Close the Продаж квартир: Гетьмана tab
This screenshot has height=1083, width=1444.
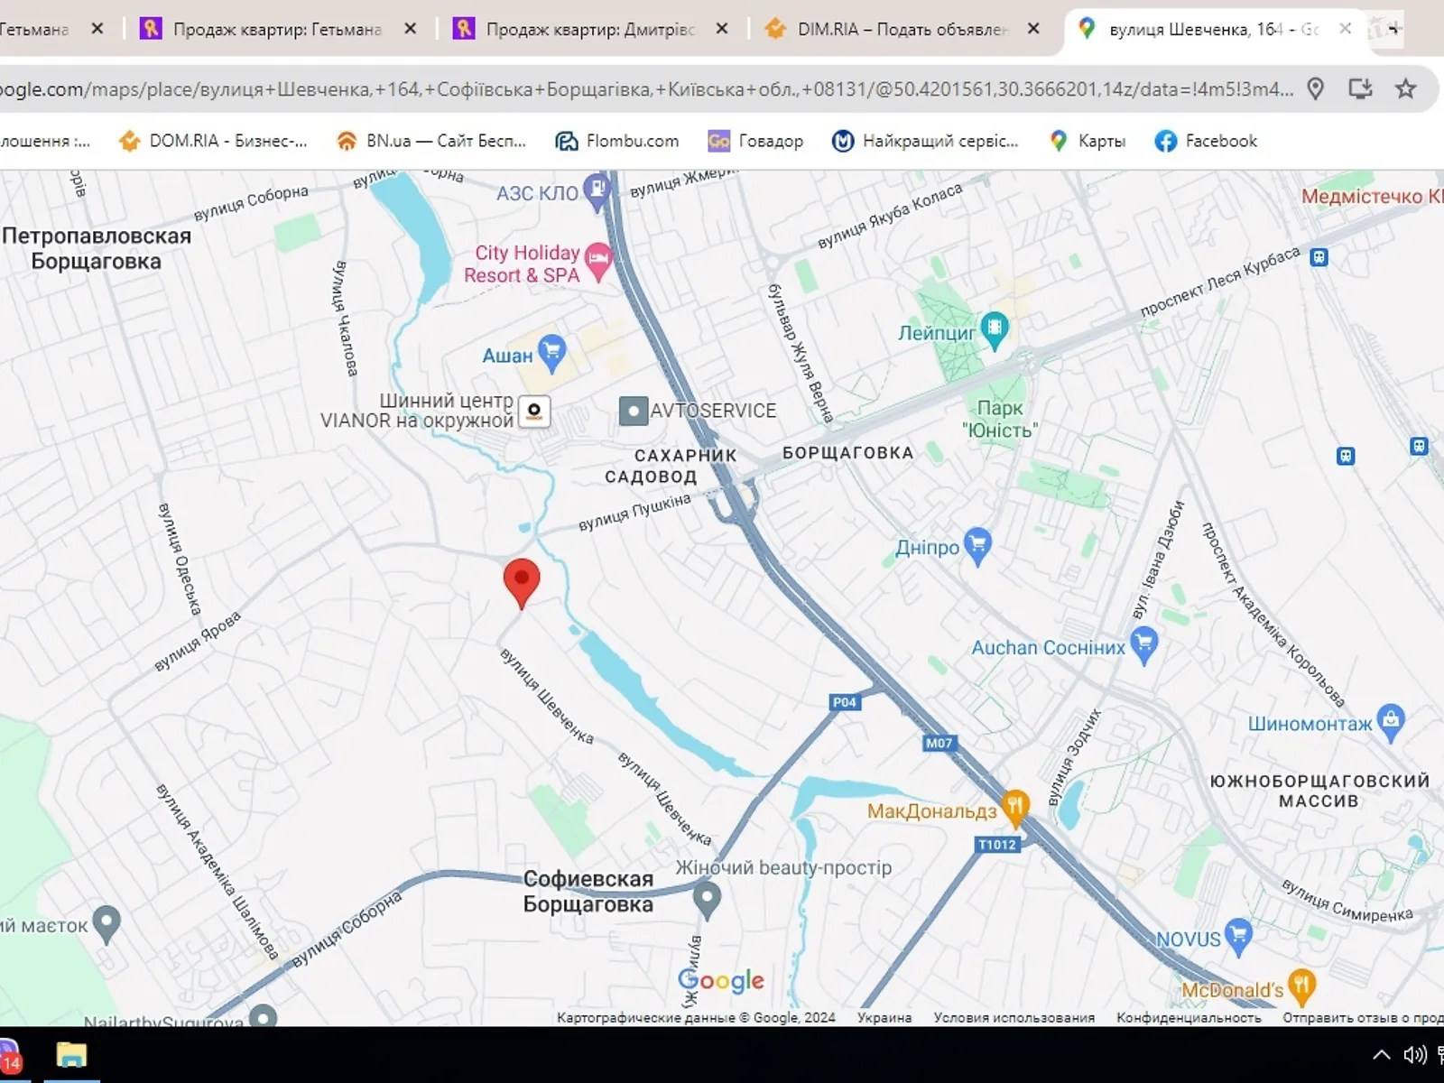410,29
